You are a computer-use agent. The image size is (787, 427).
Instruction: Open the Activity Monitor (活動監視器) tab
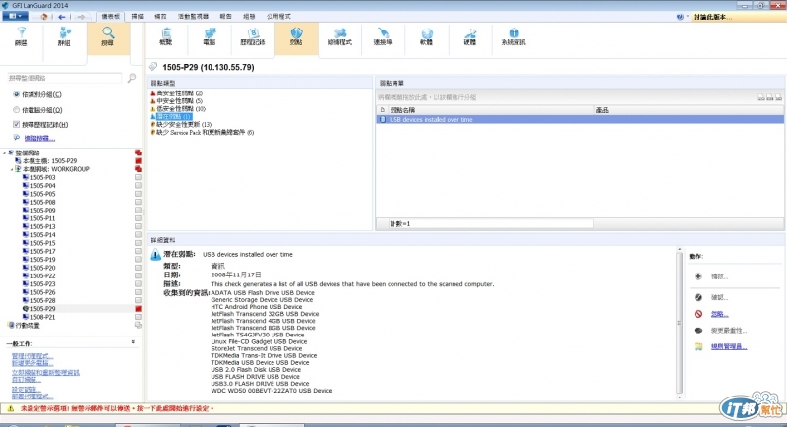point(193,17)
